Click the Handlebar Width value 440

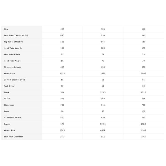[x=143, y=118]
